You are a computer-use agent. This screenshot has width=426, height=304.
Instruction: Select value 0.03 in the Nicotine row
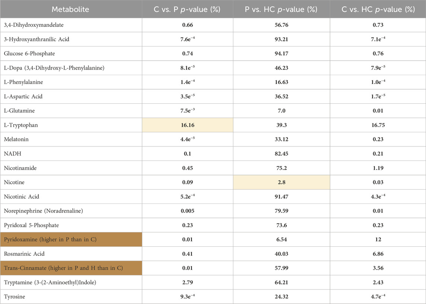[378, 182]
